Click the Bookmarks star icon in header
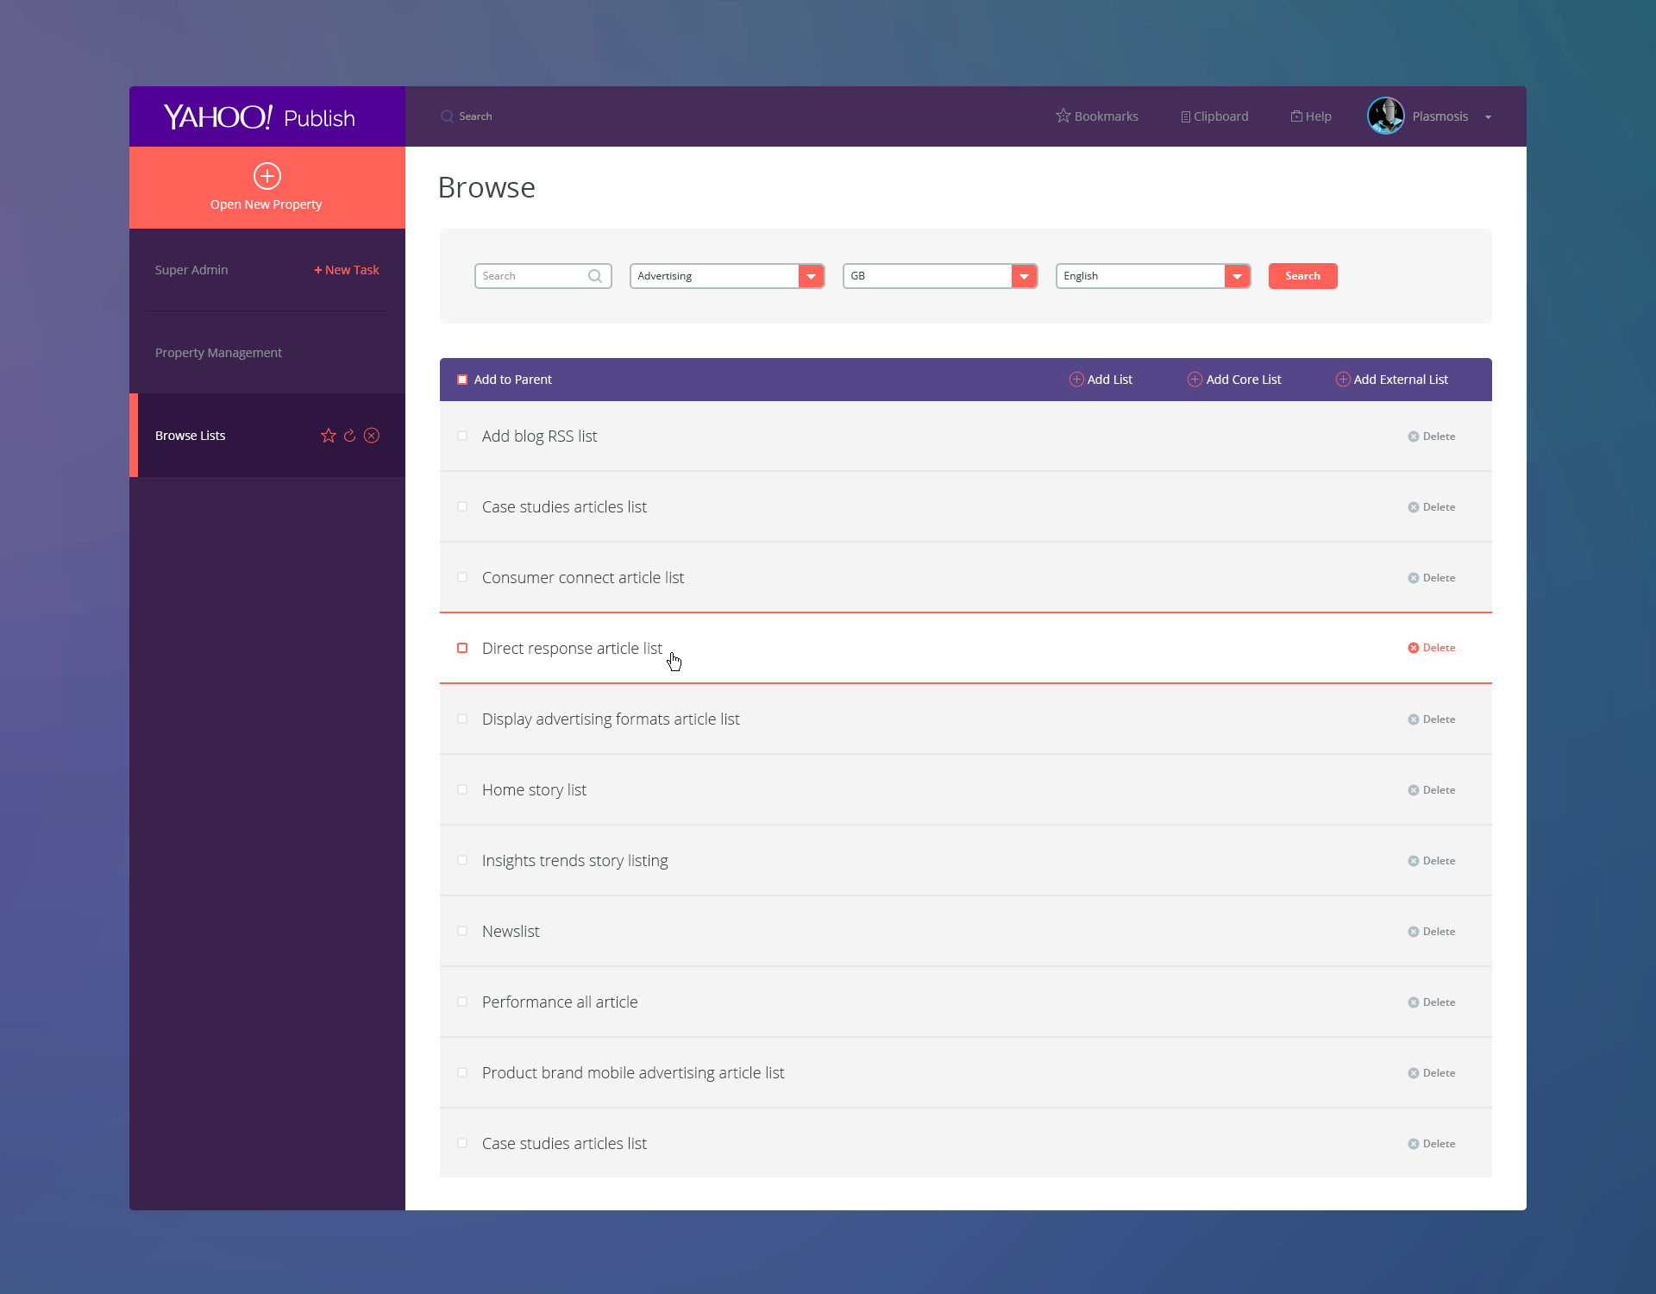 point(1063,116)
